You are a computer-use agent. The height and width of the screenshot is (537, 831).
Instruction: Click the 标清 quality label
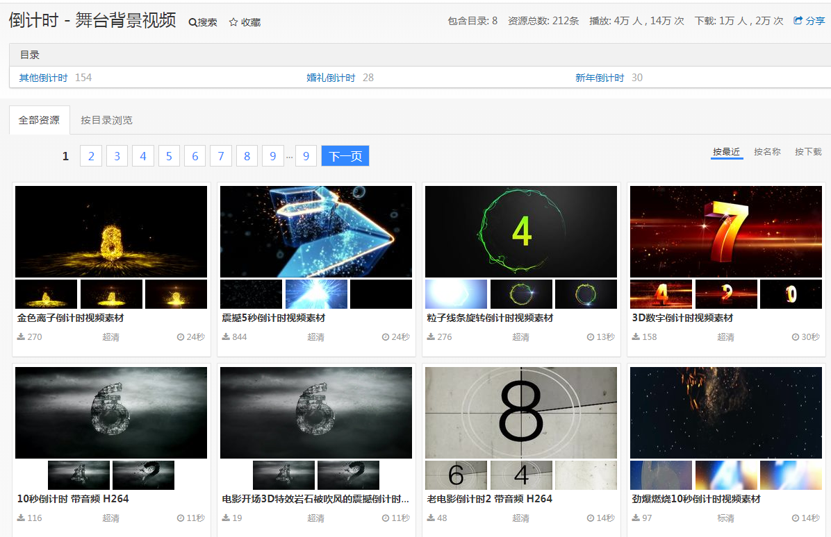point(725,518)
